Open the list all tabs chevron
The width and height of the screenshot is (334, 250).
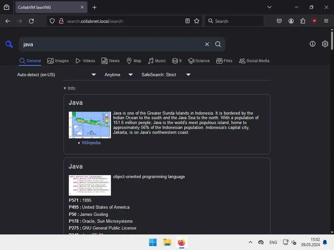point(269,7)
